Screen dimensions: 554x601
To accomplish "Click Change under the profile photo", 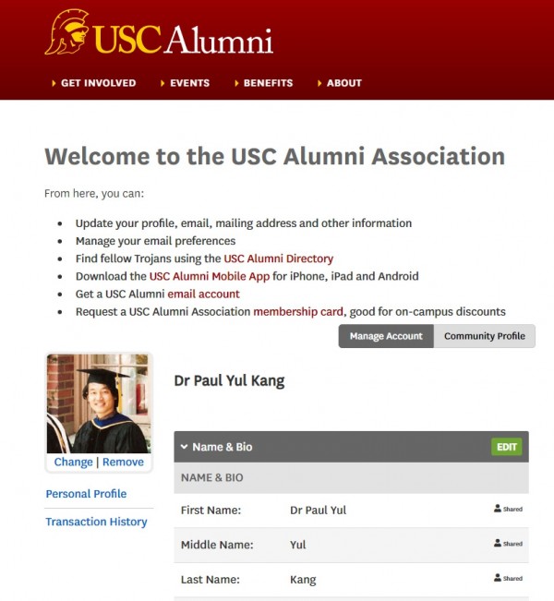I will (x=73, y=462).
